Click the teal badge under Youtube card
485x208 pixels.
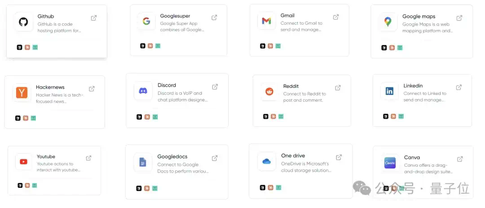point(35,185)
